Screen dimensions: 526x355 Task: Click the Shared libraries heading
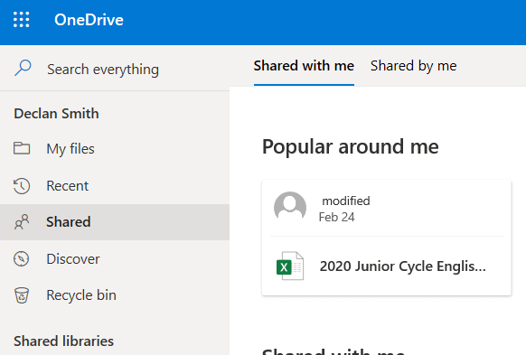coord(64,341)
